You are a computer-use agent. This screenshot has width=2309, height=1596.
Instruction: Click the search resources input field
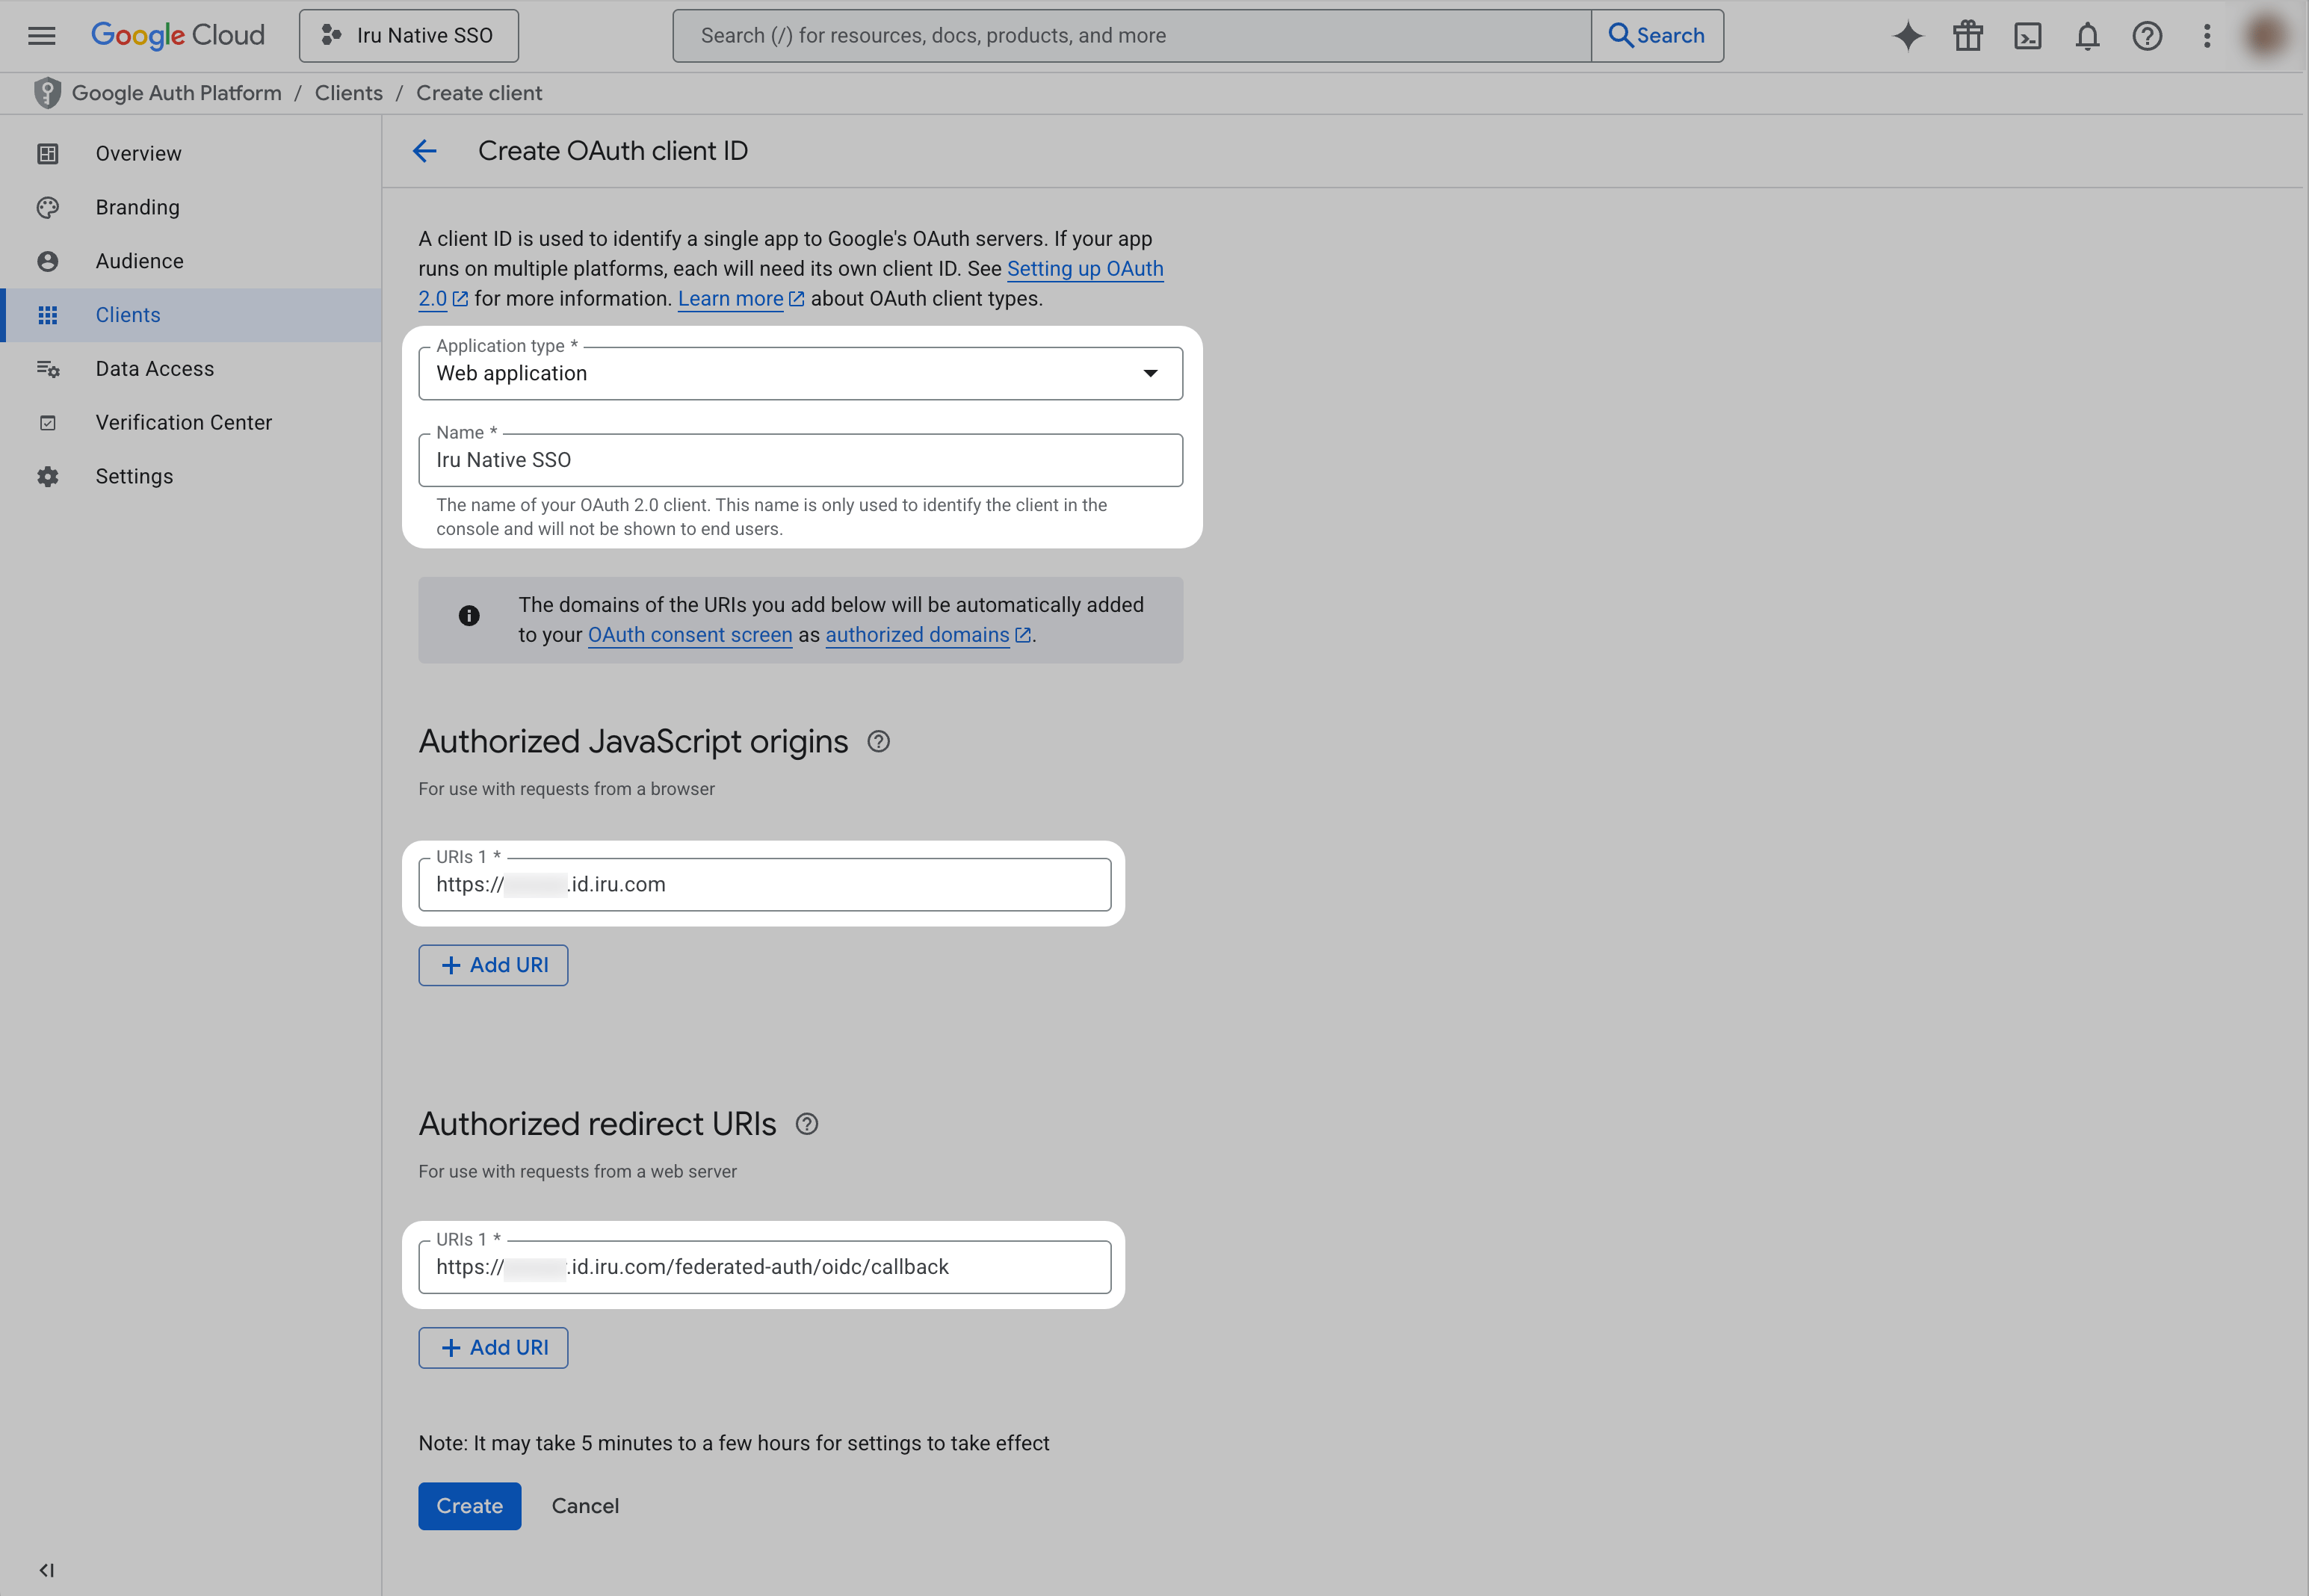click(x=1132, y=36)
